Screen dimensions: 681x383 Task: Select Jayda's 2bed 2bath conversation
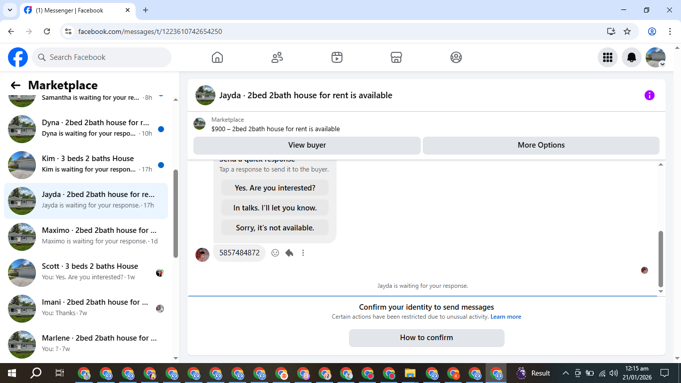[x=86, y=201]
